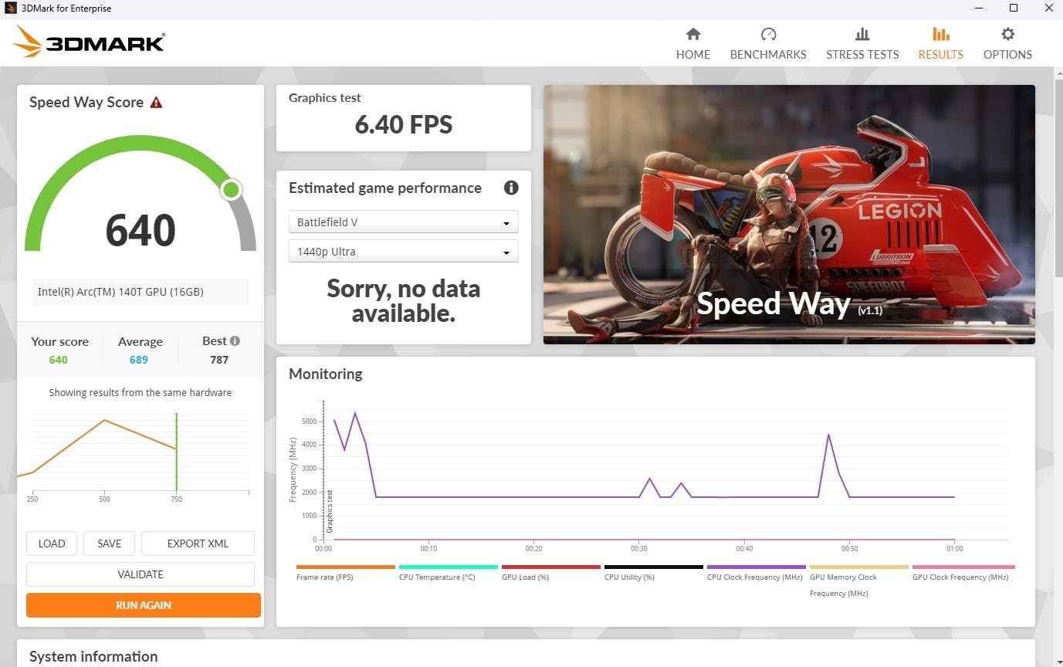Viewport: 1063px width, 667px height.
Task: Click the Speed Way benchmark thumbnail image
Action: [x=789, y=215]
